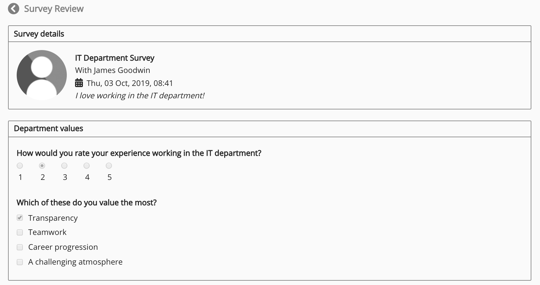Viewport: 540px width, 285px height.
Task: Click the Survey Review page title
Action: pyautogui.click(x=54, y=9)
